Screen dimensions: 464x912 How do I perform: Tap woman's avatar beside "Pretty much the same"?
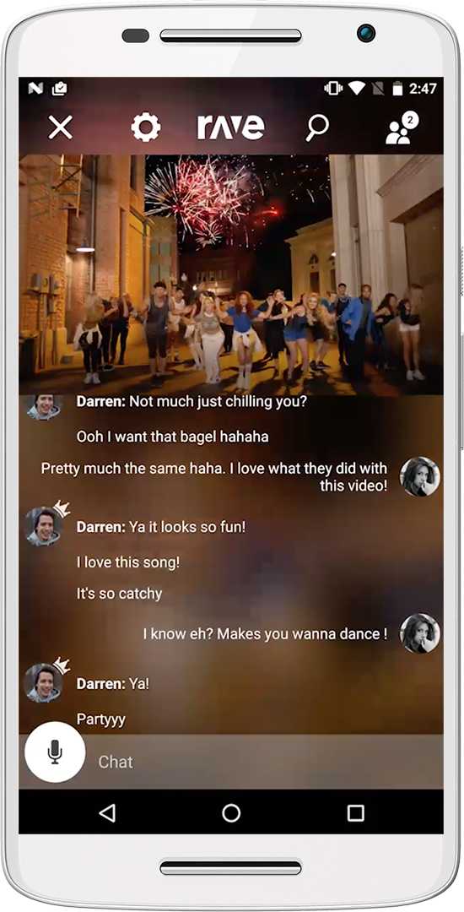coord(420,476)
